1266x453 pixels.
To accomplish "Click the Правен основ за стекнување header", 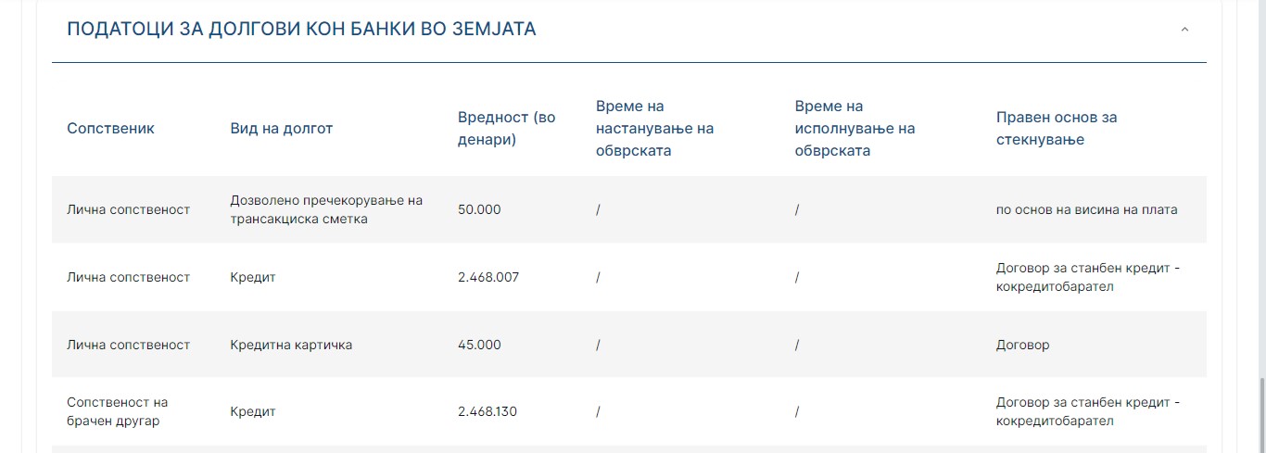I will coord(1057,129).
